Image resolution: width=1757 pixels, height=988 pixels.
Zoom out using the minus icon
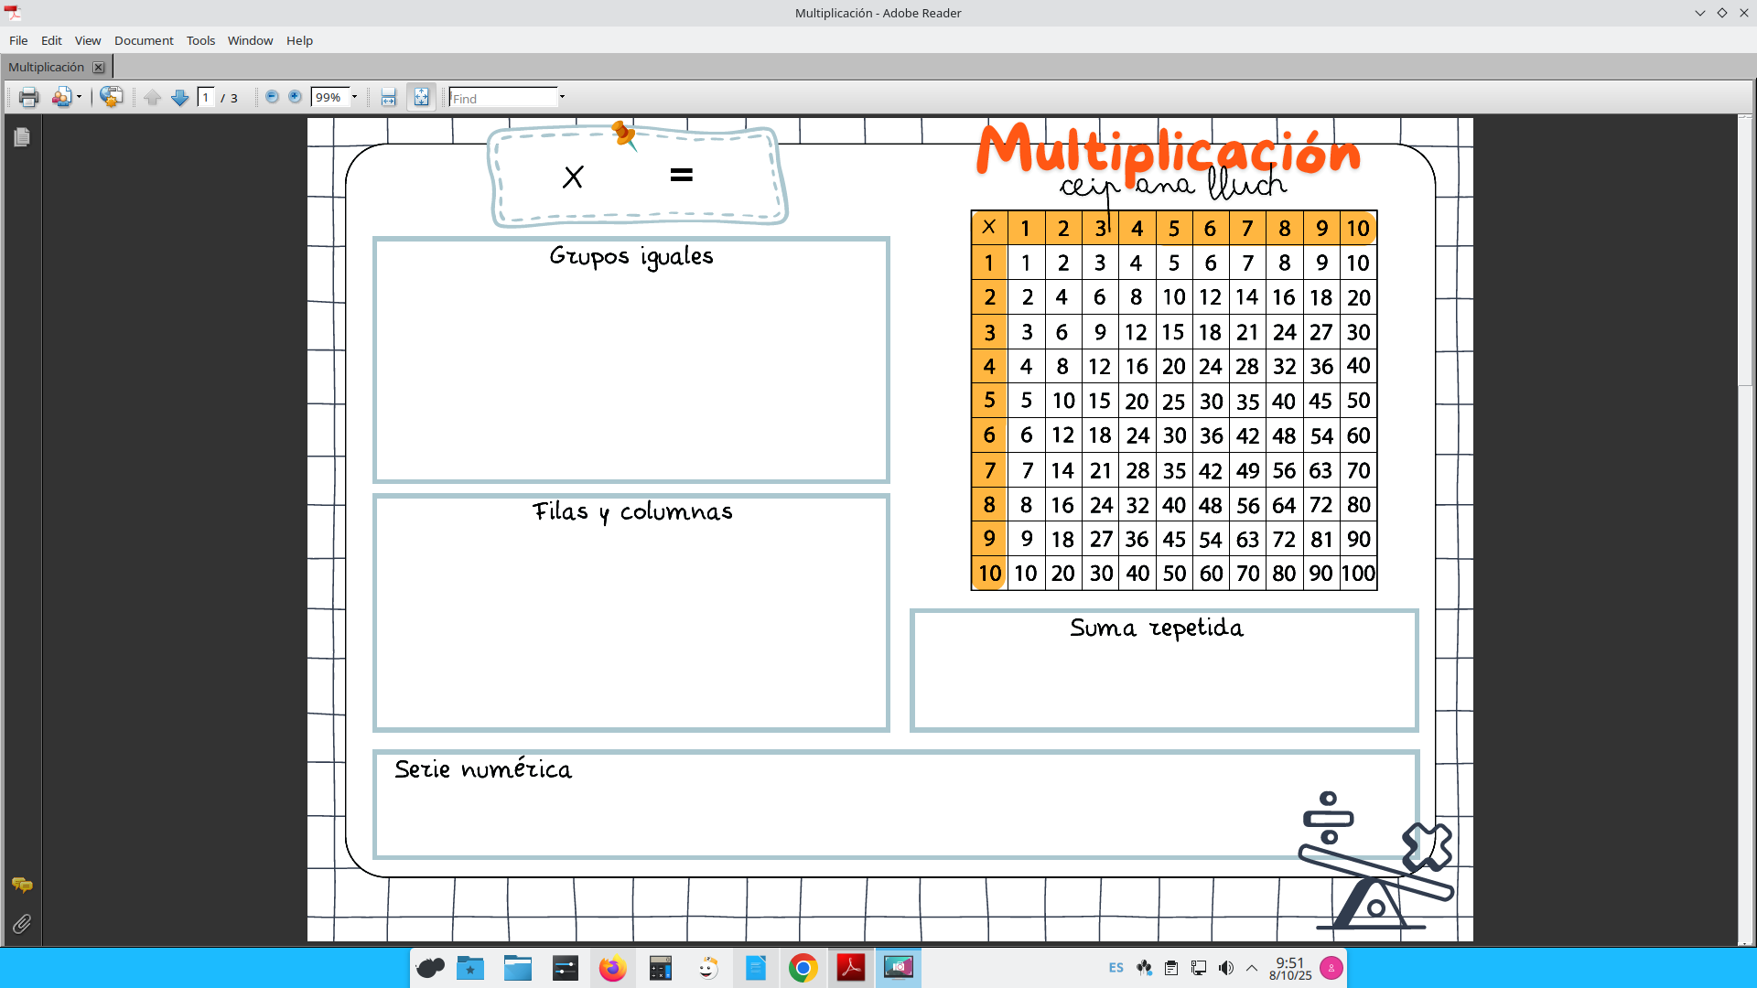pyautogui.click(x=272, y=96)
